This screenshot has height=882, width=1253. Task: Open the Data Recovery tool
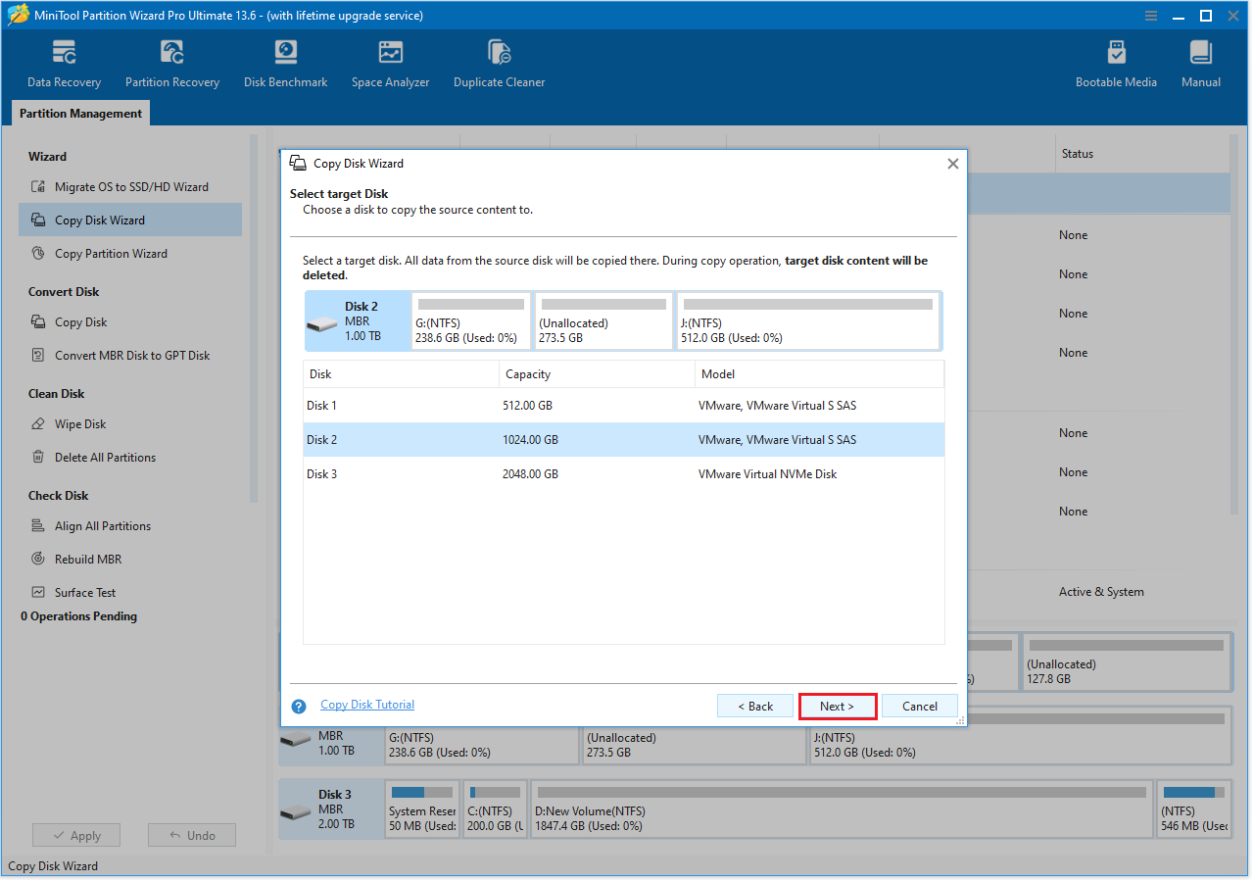coord(64,65)
